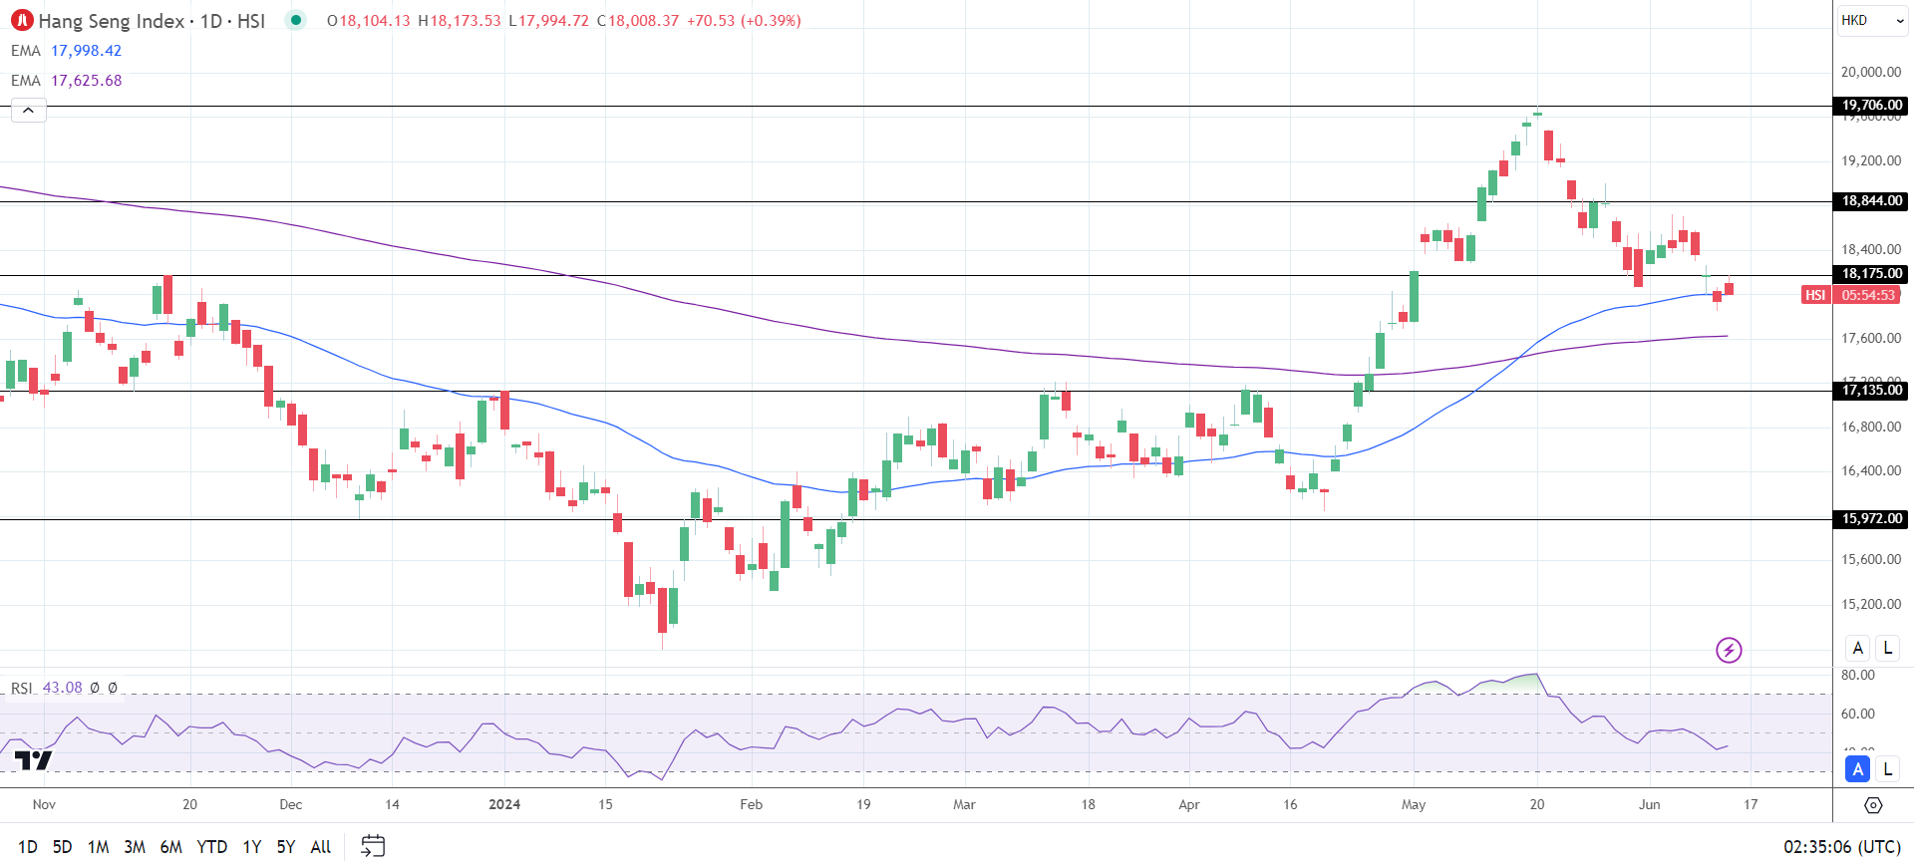Image resolution: width=1914 pixels, height=867 pixels.
Task: Click the 2024 date axis label
Action: (504, 804)
